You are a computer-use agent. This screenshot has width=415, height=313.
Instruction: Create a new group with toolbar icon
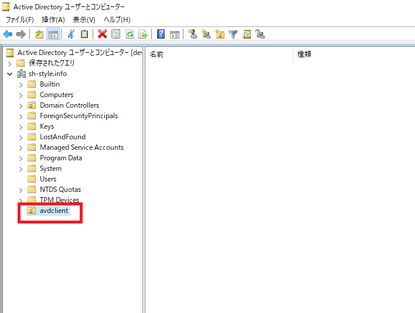click(206, 35)
